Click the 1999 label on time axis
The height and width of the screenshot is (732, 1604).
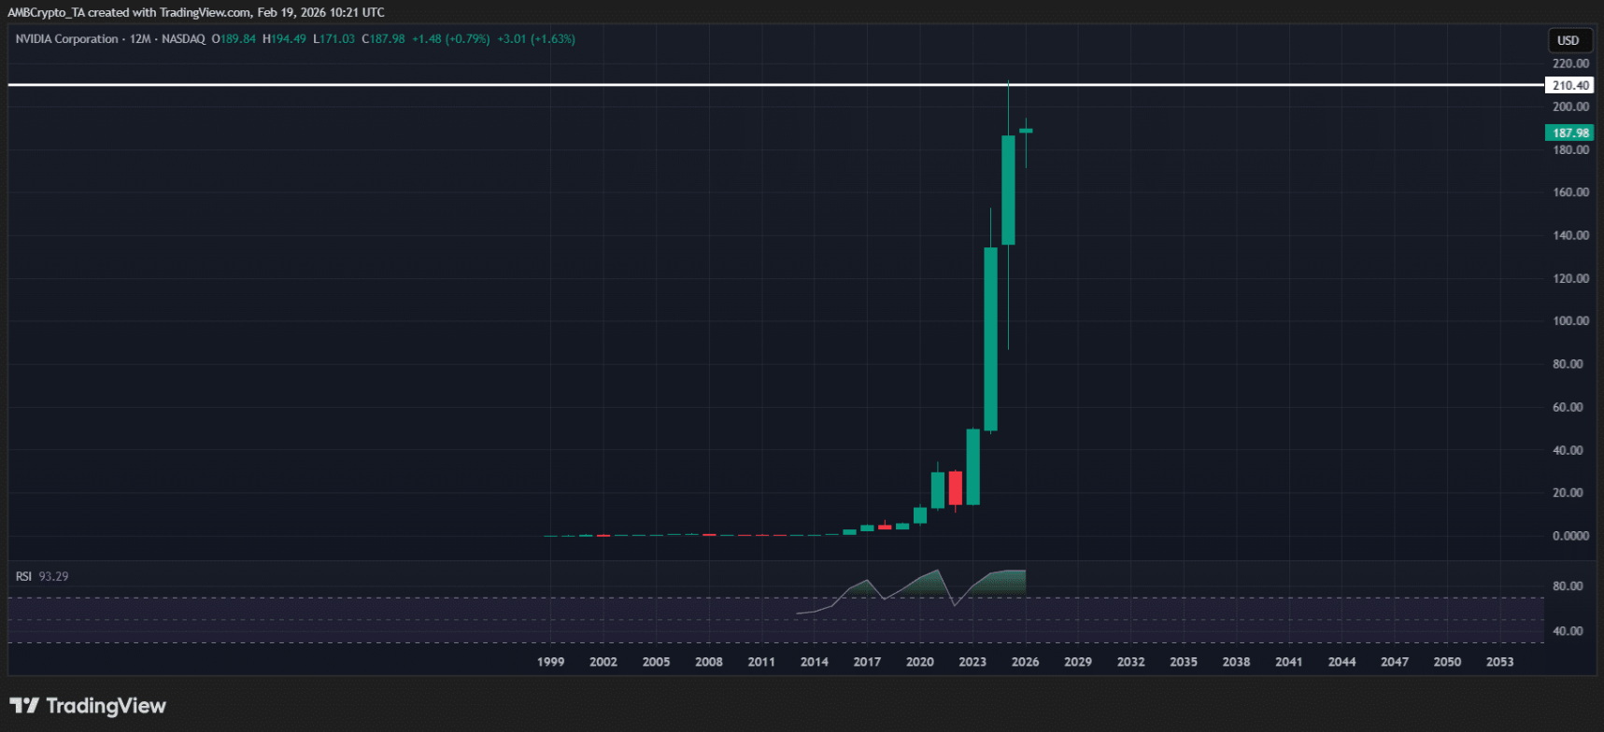(x=550, y=661)
